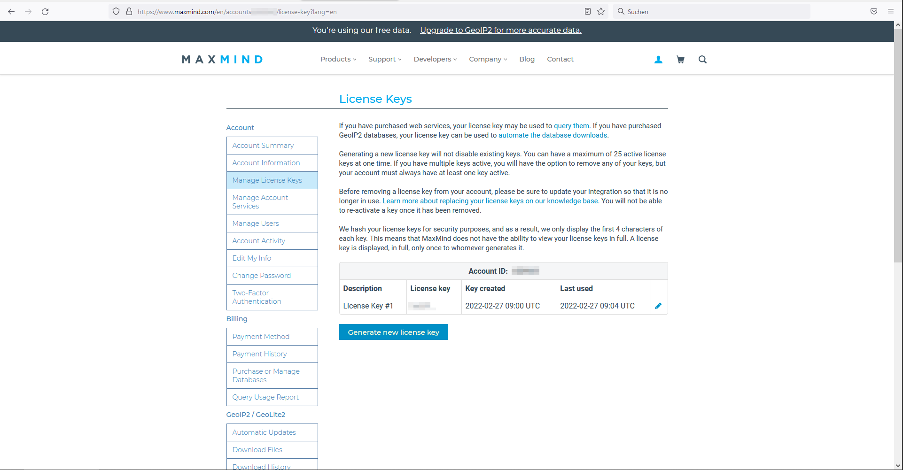
Task: Select Manage License Keys sidebar item
Action: pyautogui.click(x=272, y=180)
